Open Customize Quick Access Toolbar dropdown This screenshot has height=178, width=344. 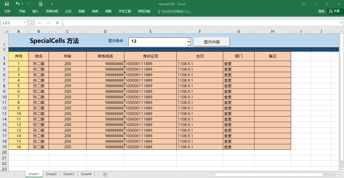(52, 4)
